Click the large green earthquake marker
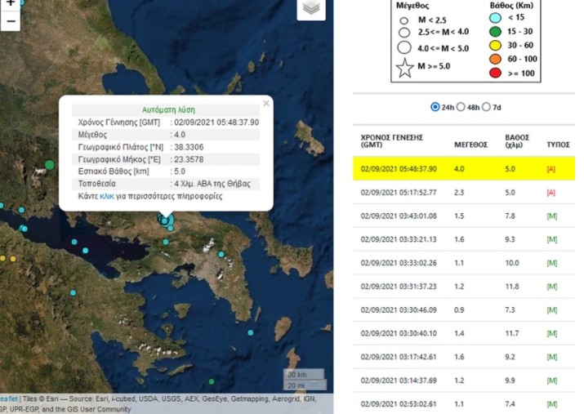The image size is (584, 414). point(50,165)
